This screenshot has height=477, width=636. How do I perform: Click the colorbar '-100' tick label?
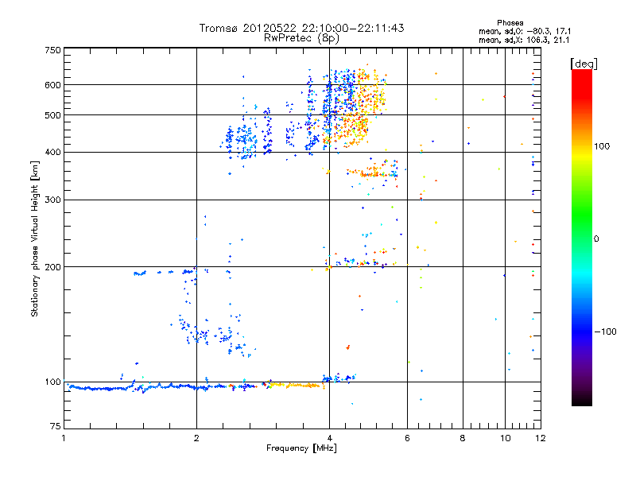tap(605, 332)
